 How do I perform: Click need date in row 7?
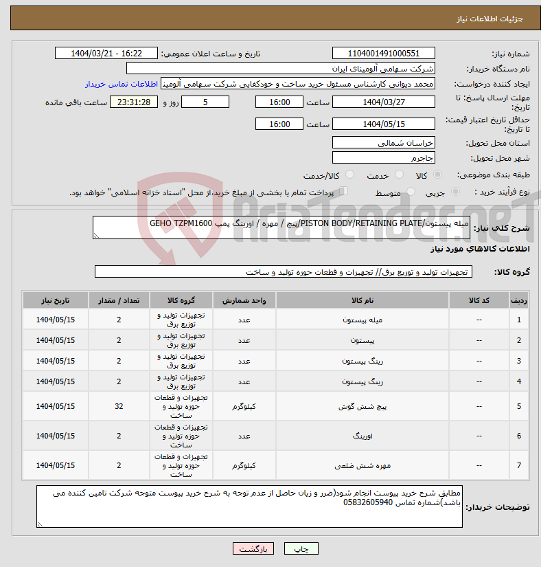tap(55, 465)
